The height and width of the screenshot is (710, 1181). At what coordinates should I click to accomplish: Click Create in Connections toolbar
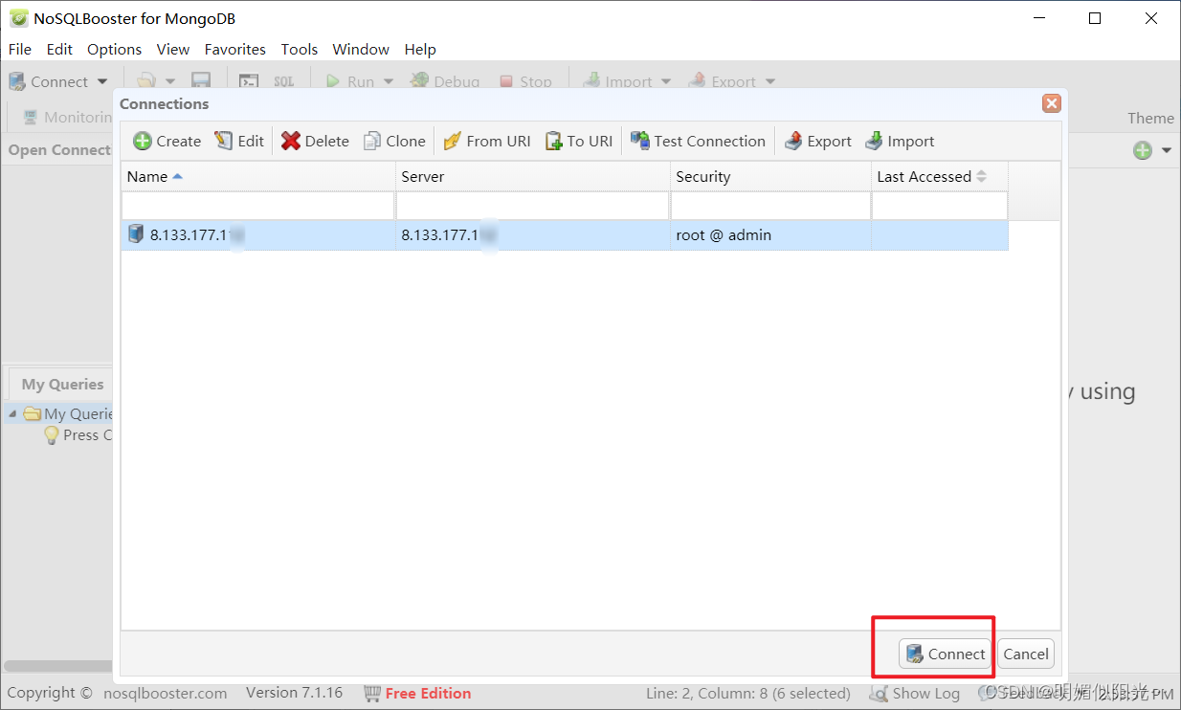(167, 141)
